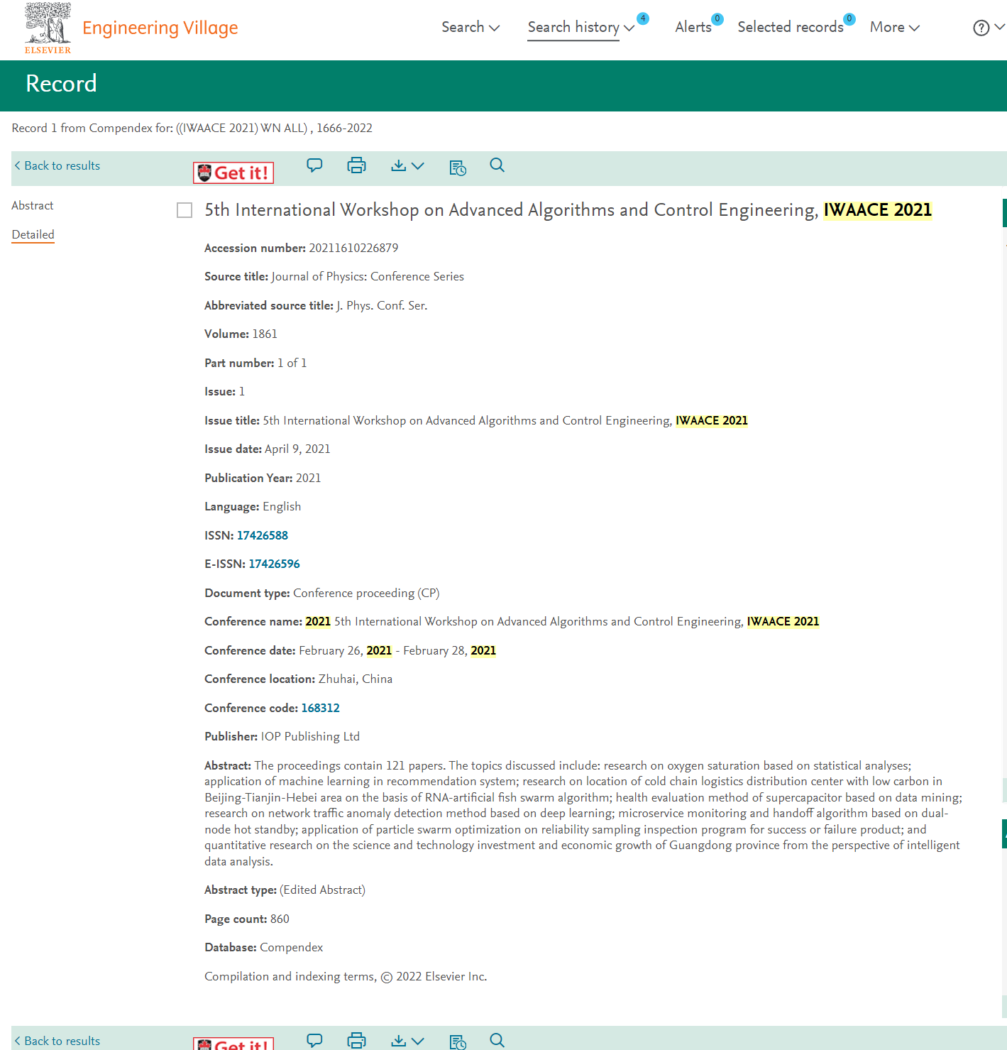Expand the top download options chevron

418,166
